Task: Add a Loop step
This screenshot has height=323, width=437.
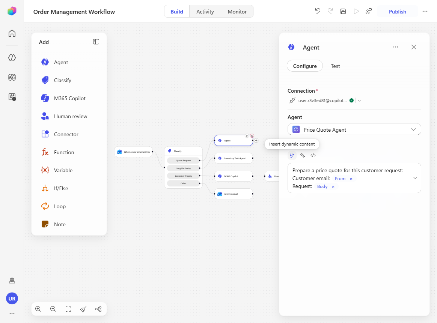Action: (x=69, y=206)
